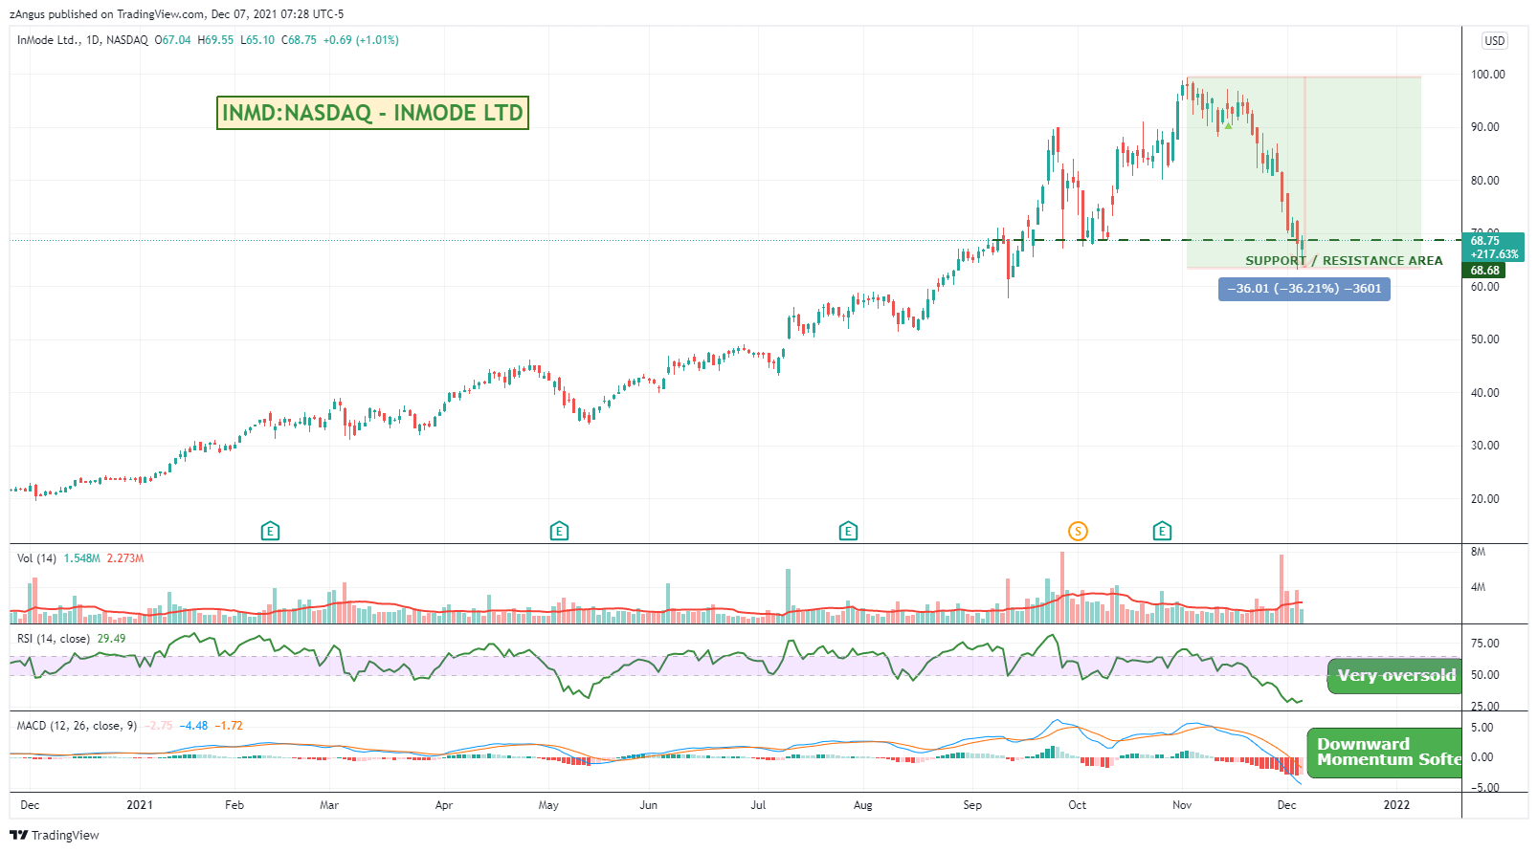Screen dimensions: 1538x852
Task: Click the 30.00 price axis label
Action: (1485, 446)
